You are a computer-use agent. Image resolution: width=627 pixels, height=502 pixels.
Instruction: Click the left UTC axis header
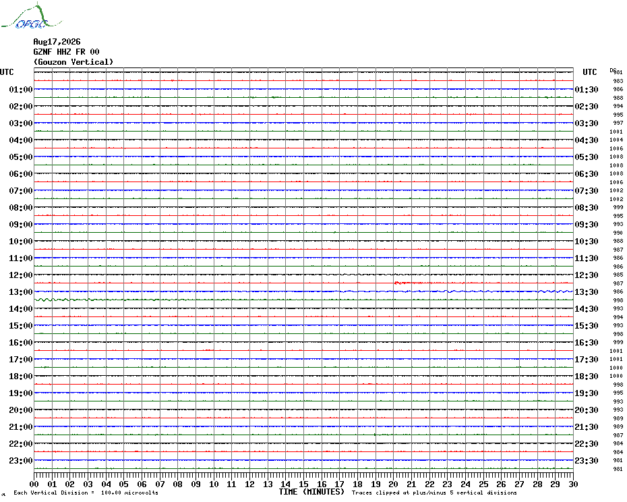[x=7, y=72]
